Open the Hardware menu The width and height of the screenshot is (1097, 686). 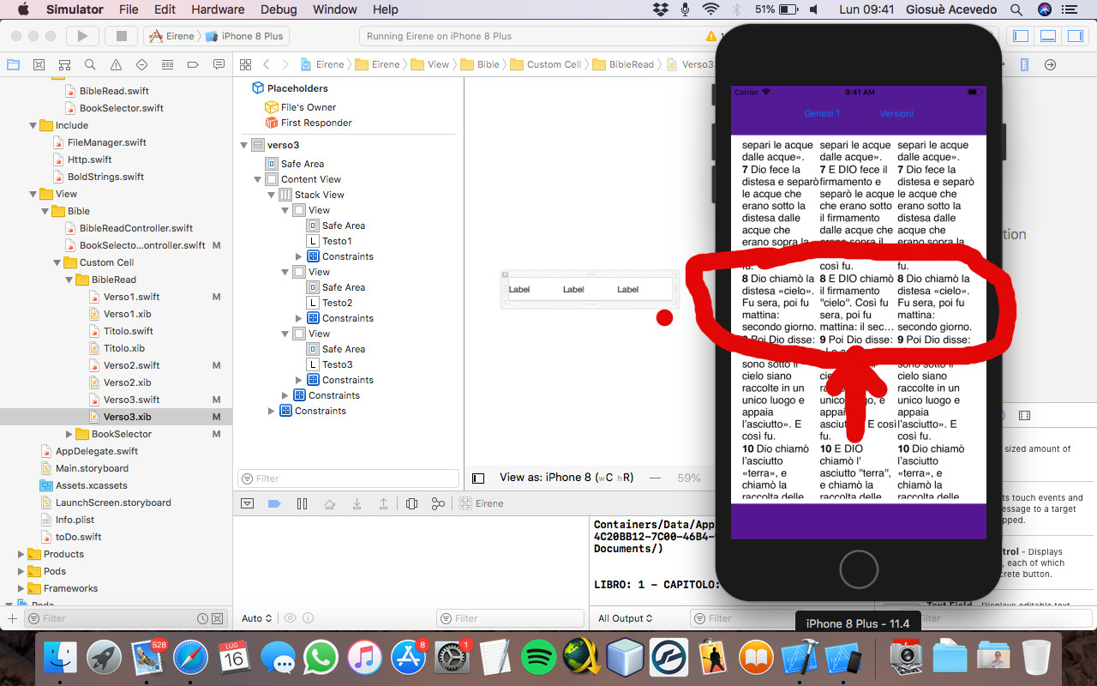[x=218, y=9]
